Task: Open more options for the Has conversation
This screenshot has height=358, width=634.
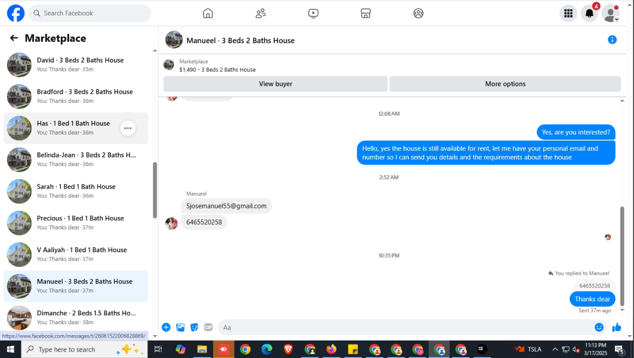Action: point(128,128)
